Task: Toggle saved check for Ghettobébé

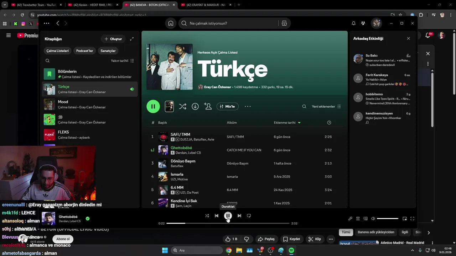Action: tap(88, 218)
